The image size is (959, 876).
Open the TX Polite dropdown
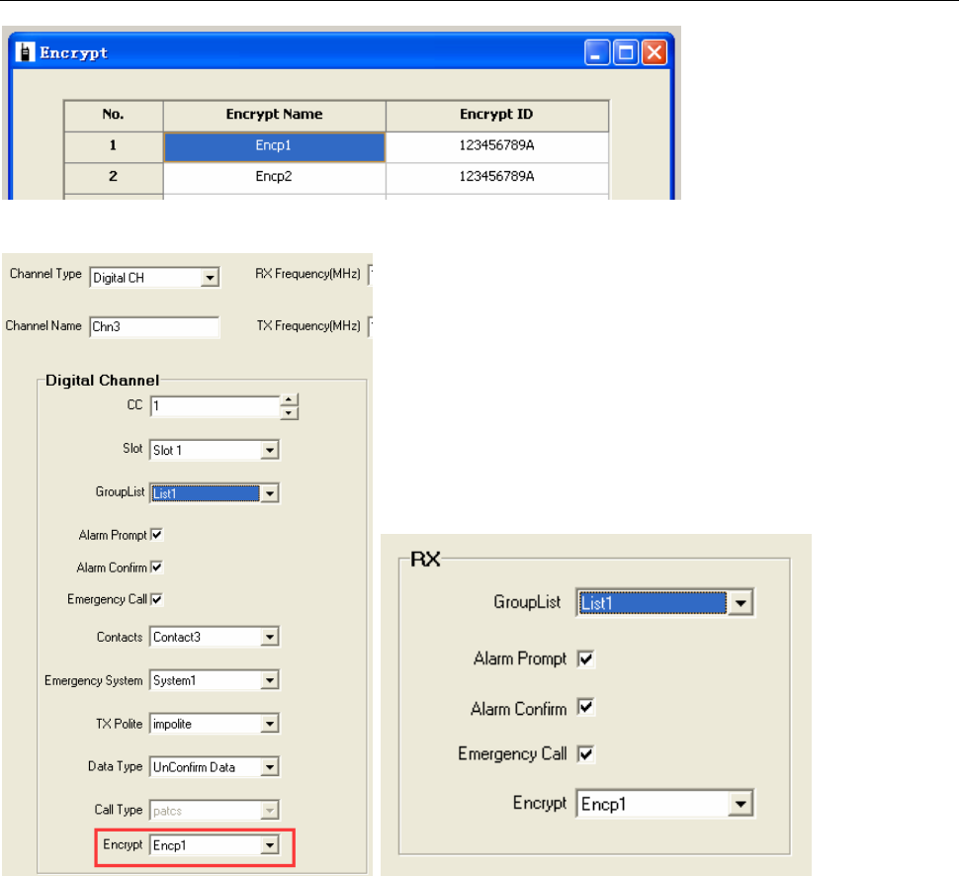270,724
